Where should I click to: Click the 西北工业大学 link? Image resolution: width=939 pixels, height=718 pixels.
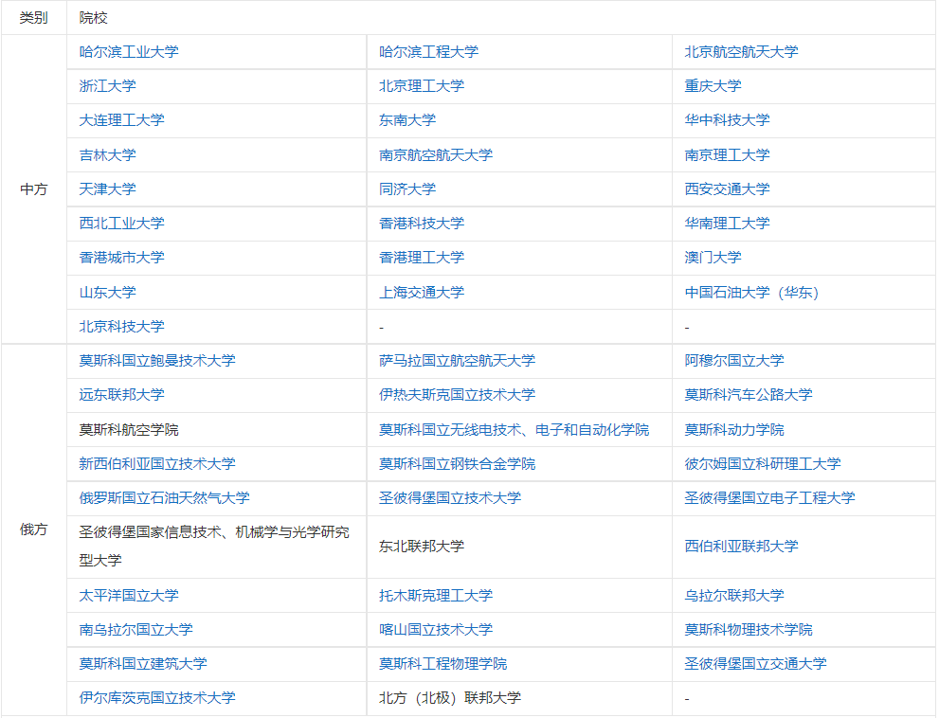(x=121, y=224)
